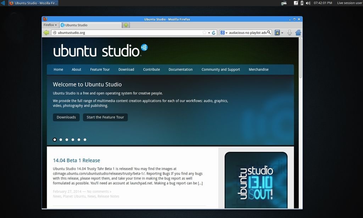Bookmark this page with the star icon
The image size is (363, 218).
(204, 33)
